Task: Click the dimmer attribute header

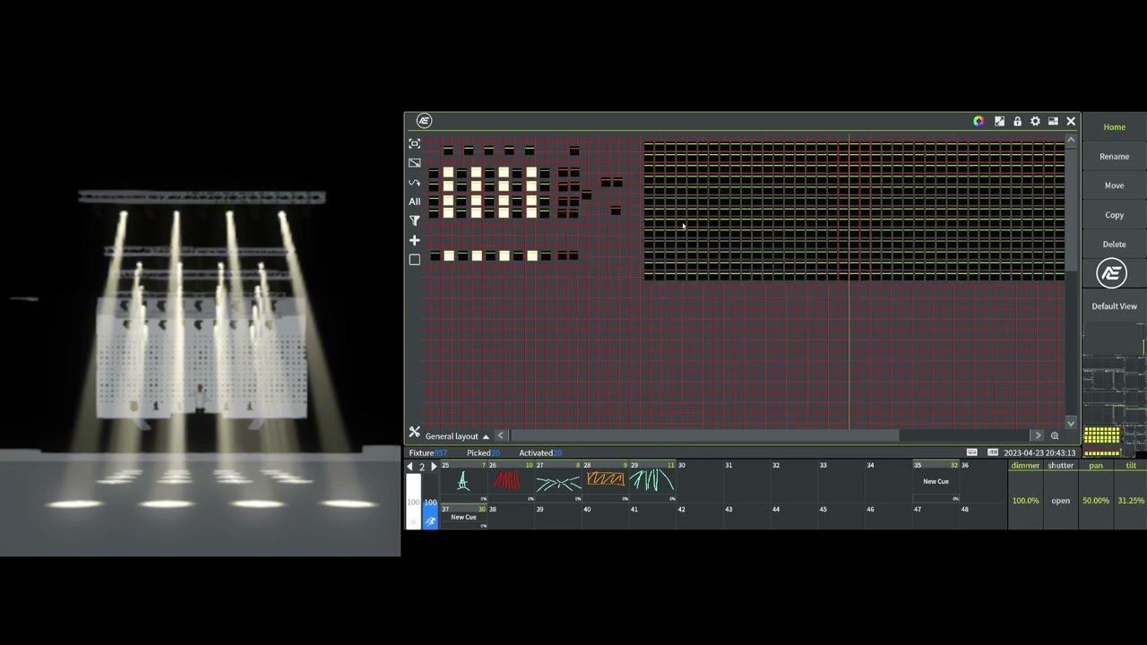Action: [x=1025, y=466]
